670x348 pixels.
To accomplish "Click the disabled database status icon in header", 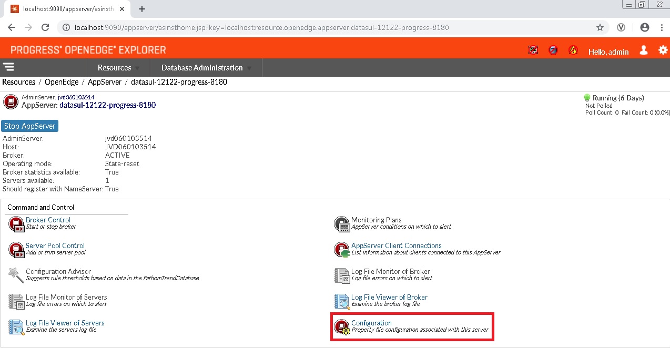I will 553,50.
